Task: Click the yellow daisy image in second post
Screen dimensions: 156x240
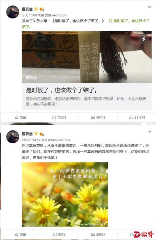Action: click(65, 194)
